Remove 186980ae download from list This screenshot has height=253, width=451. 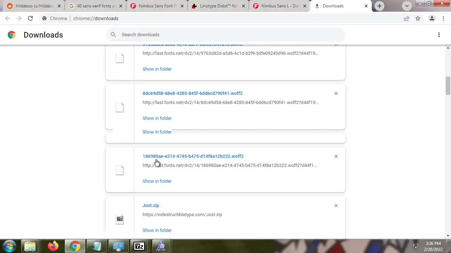click(336, 156)
